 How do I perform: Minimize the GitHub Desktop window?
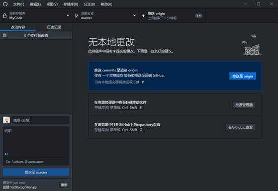point(245,4)
